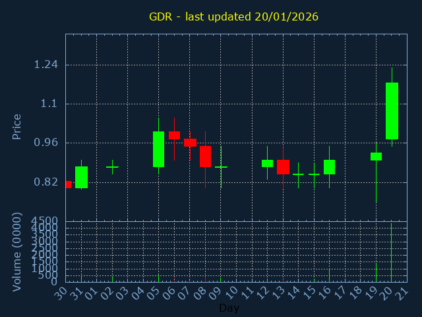Click the green candlestick body on day 19
Image resolution: width=422 pixels, height=317 pixels.
376,157
